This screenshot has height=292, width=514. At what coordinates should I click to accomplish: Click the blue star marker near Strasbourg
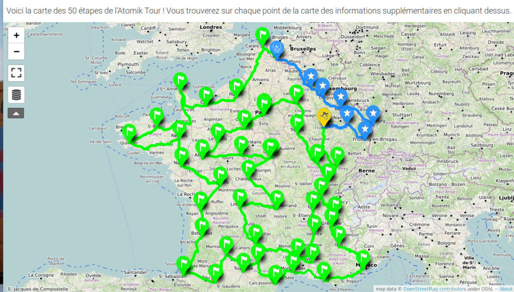click(x=373, y=113)
